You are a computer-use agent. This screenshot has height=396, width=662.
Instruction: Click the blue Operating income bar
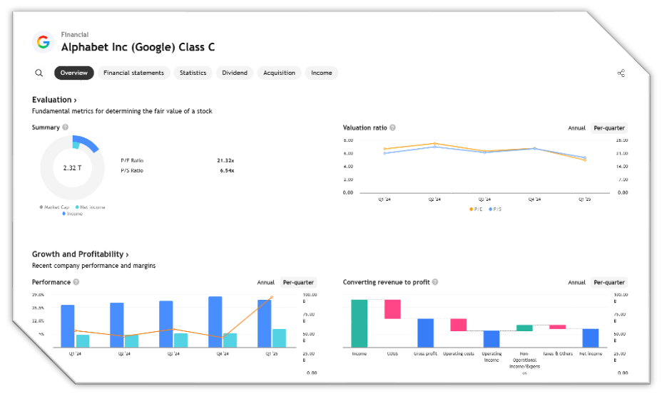point(492,339)
